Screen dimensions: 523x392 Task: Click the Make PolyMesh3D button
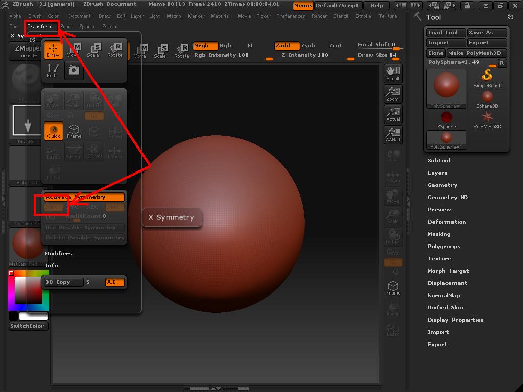pos(477,53)
